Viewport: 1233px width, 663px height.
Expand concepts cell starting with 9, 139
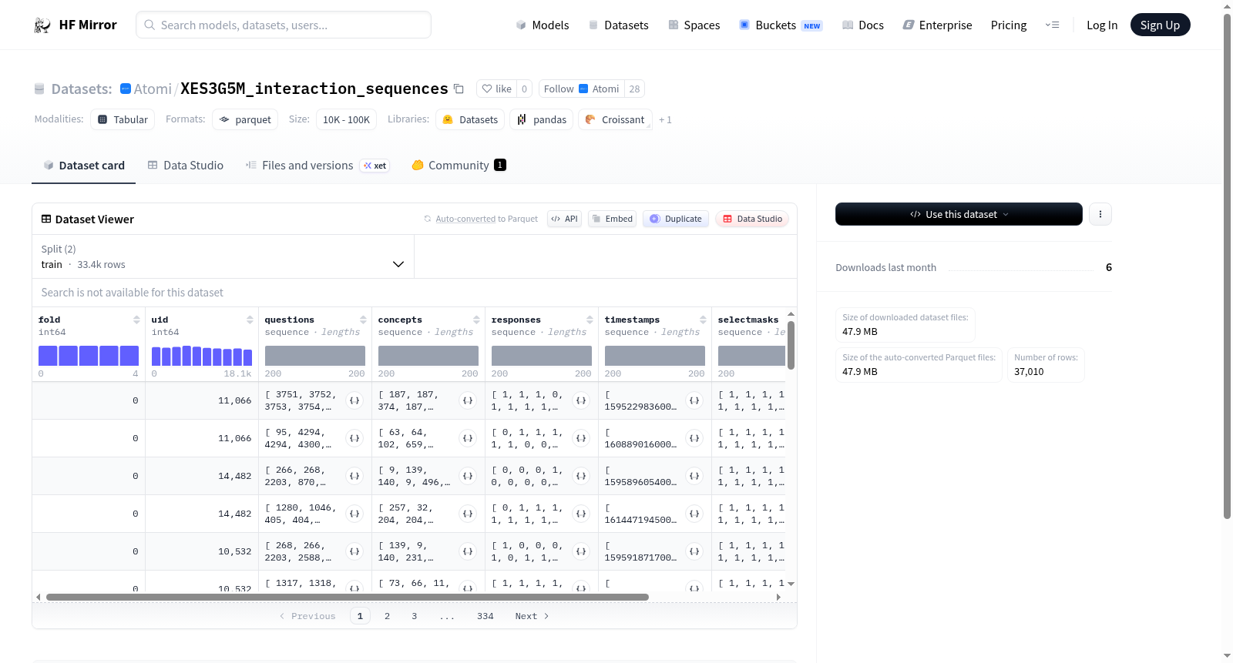(x=468, y=476)
